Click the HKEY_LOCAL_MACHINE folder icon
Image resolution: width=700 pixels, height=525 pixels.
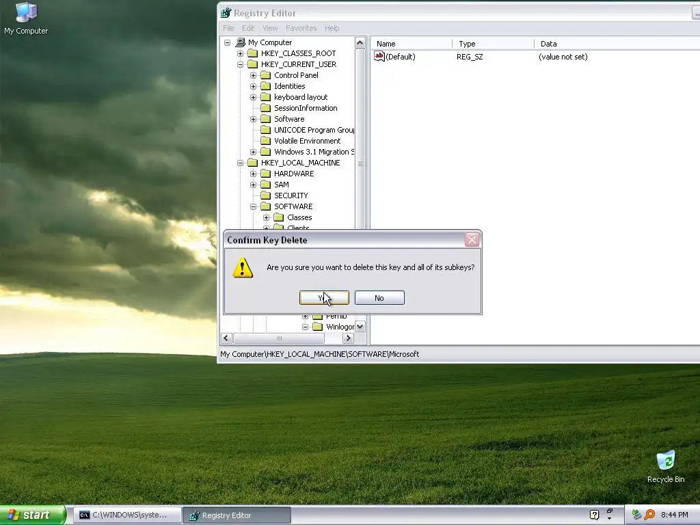[x=253, y=163]
